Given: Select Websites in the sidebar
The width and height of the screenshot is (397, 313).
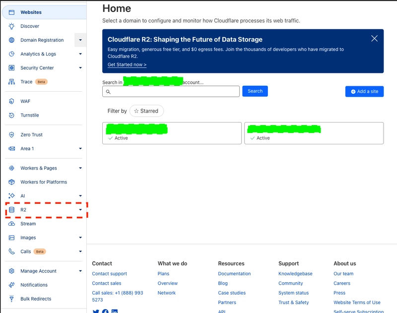Looking at the screenshot, I should 31,12.
